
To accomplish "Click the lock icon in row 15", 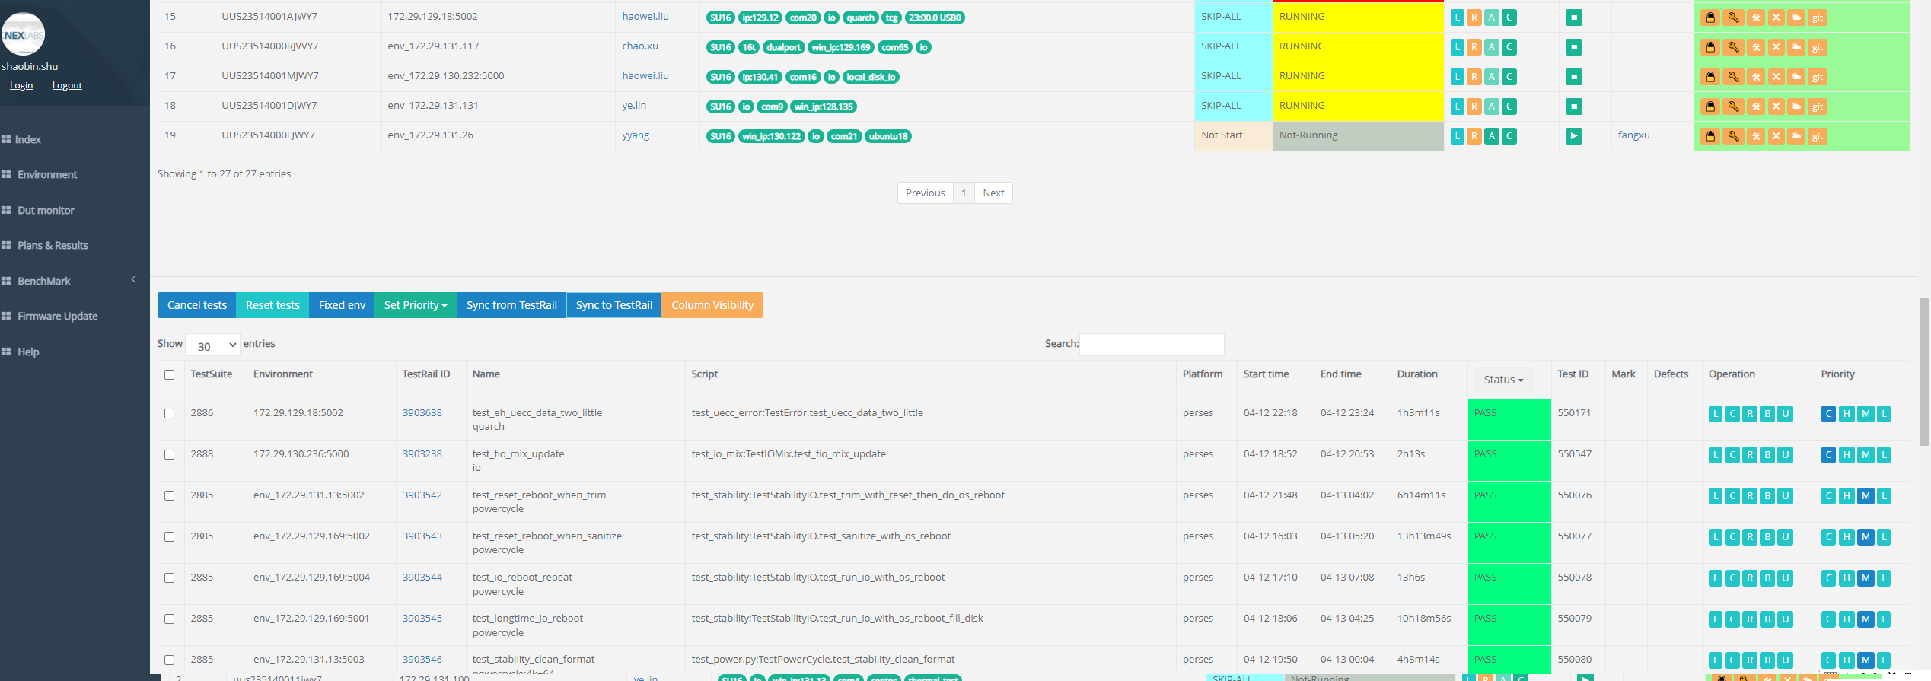I will tap(1710, 18).
